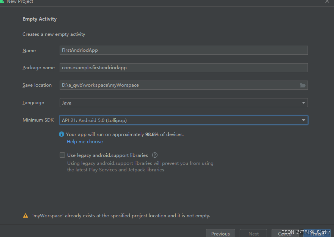
Task: Click the Package name label
Action: [39, 68]
